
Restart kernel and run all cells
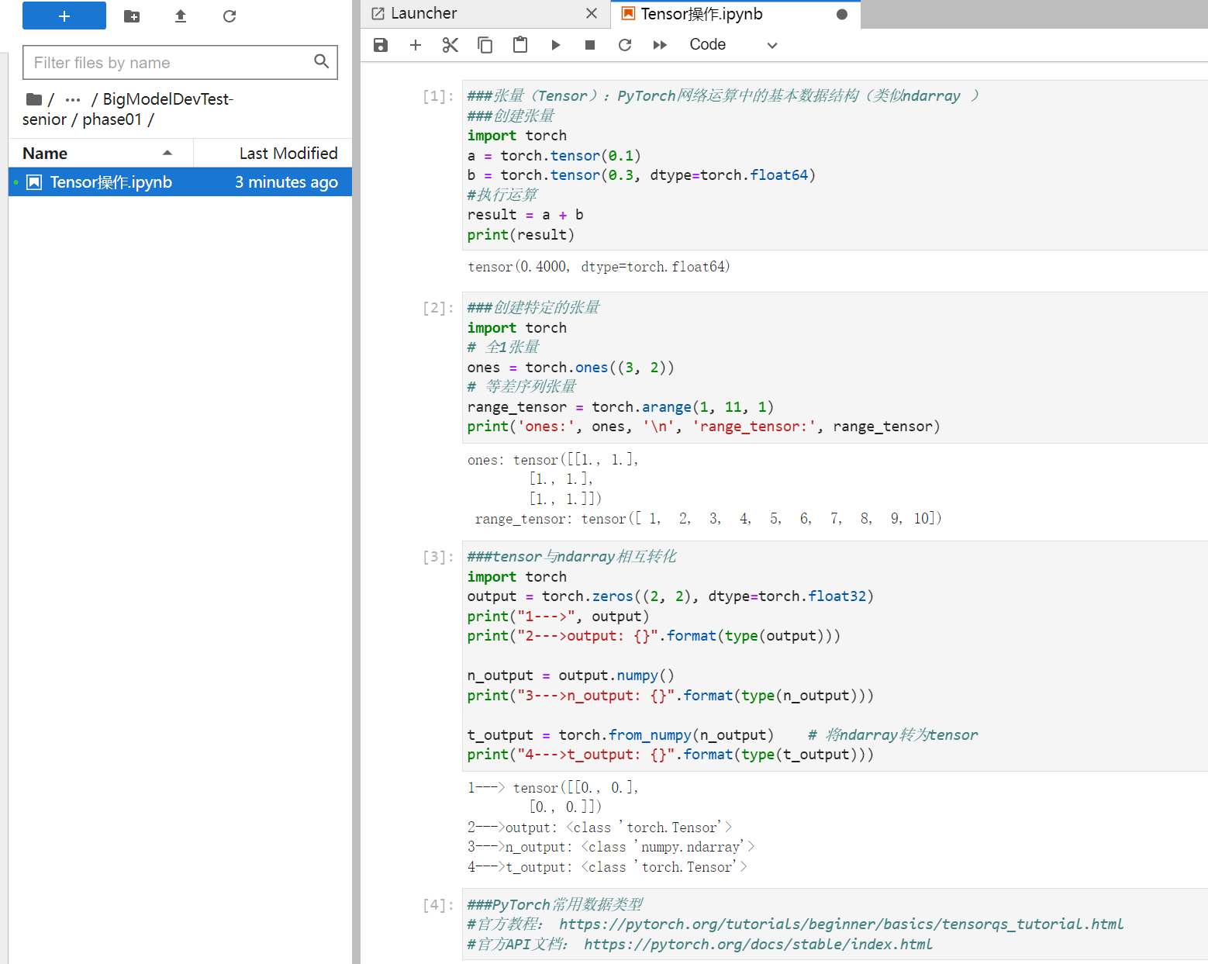660,45
